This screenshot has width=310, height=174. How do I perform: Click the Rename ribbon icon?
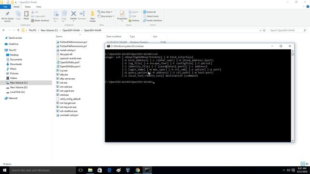(x=82, y=15)
